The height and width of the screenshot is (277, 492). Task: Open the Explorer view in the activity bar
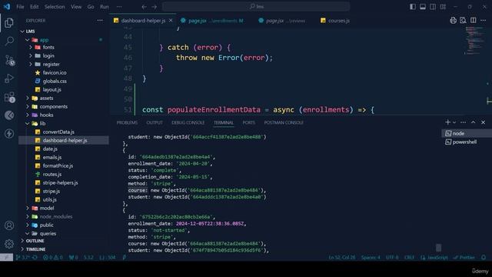click(x=9, y=22)
